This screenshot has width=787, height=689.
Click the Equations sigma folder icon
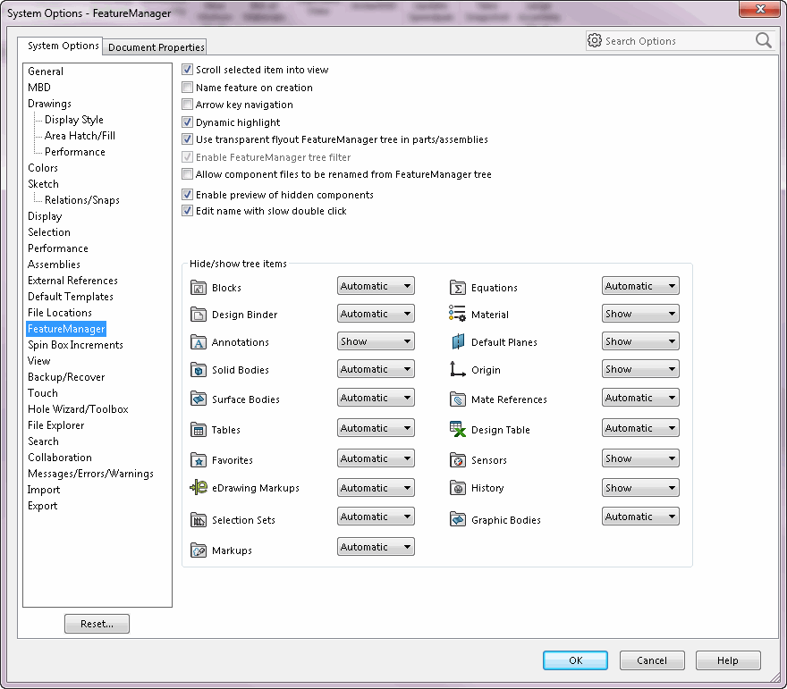click(458, 288)
